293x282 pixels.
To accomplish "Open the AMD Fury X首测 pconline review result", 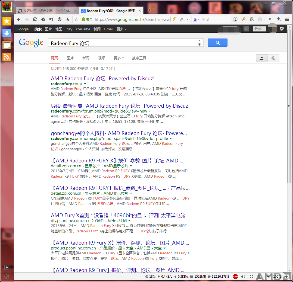I will pyautogui.click(x=120, y=216).
